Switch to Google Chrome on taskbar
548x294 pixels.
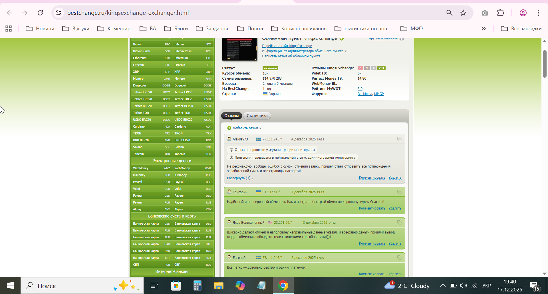pyautogui.click(x=283, y=285)
